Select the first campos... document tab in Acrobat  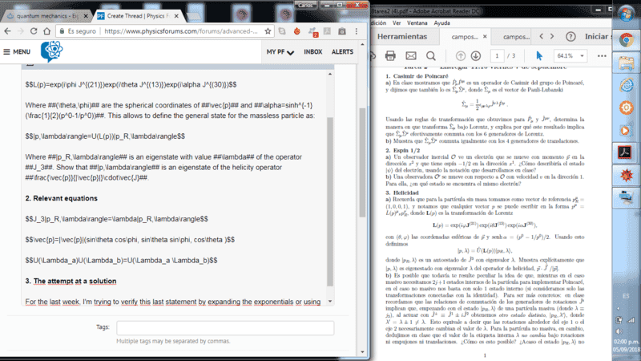pos(465,37)
